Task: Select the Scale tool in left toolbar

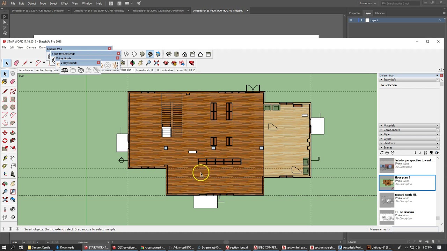Action: pyautogui.click(x=5, y=148)
